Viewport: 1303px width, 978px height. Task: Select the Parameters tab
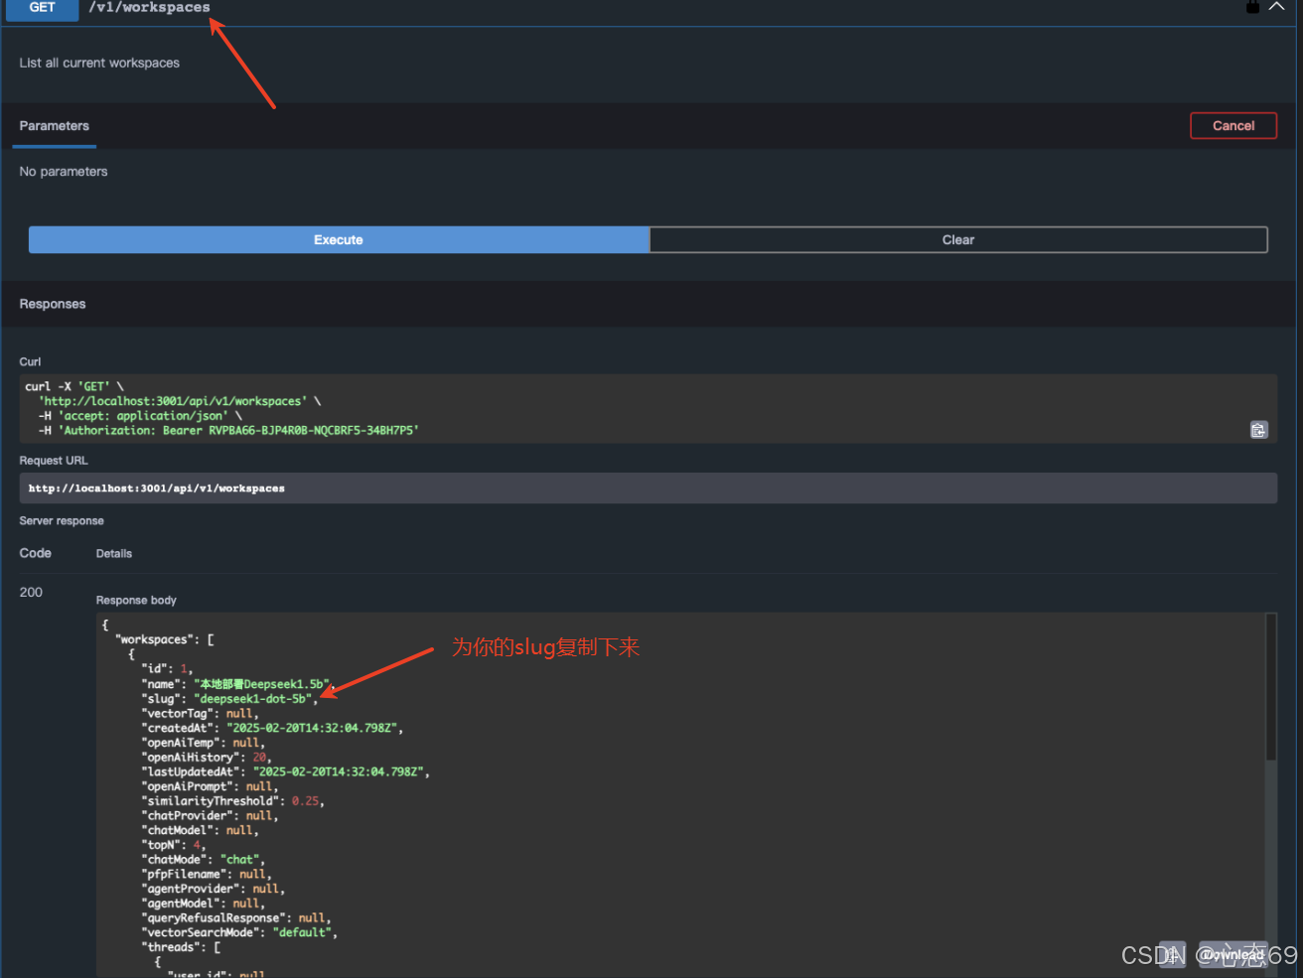point(54,126)
